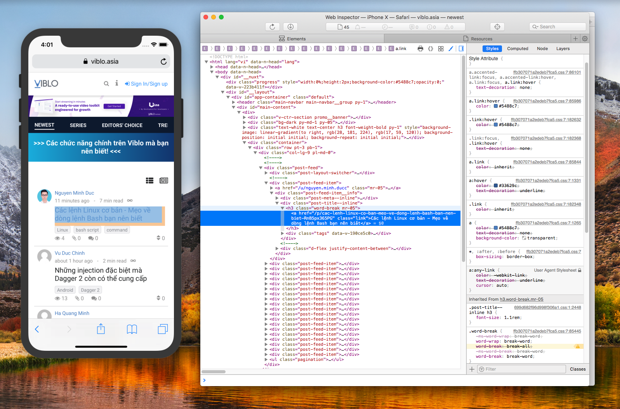Toggle the details sidebar visibility button
620x409 pixels.
461,49
